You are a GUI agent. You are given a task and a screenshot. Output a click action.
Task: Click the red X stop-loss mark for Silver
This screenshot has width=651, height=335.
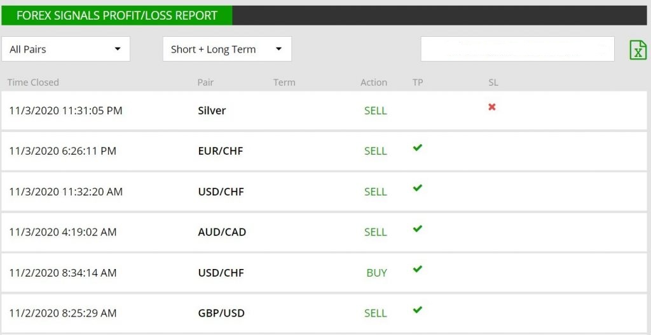492,107
